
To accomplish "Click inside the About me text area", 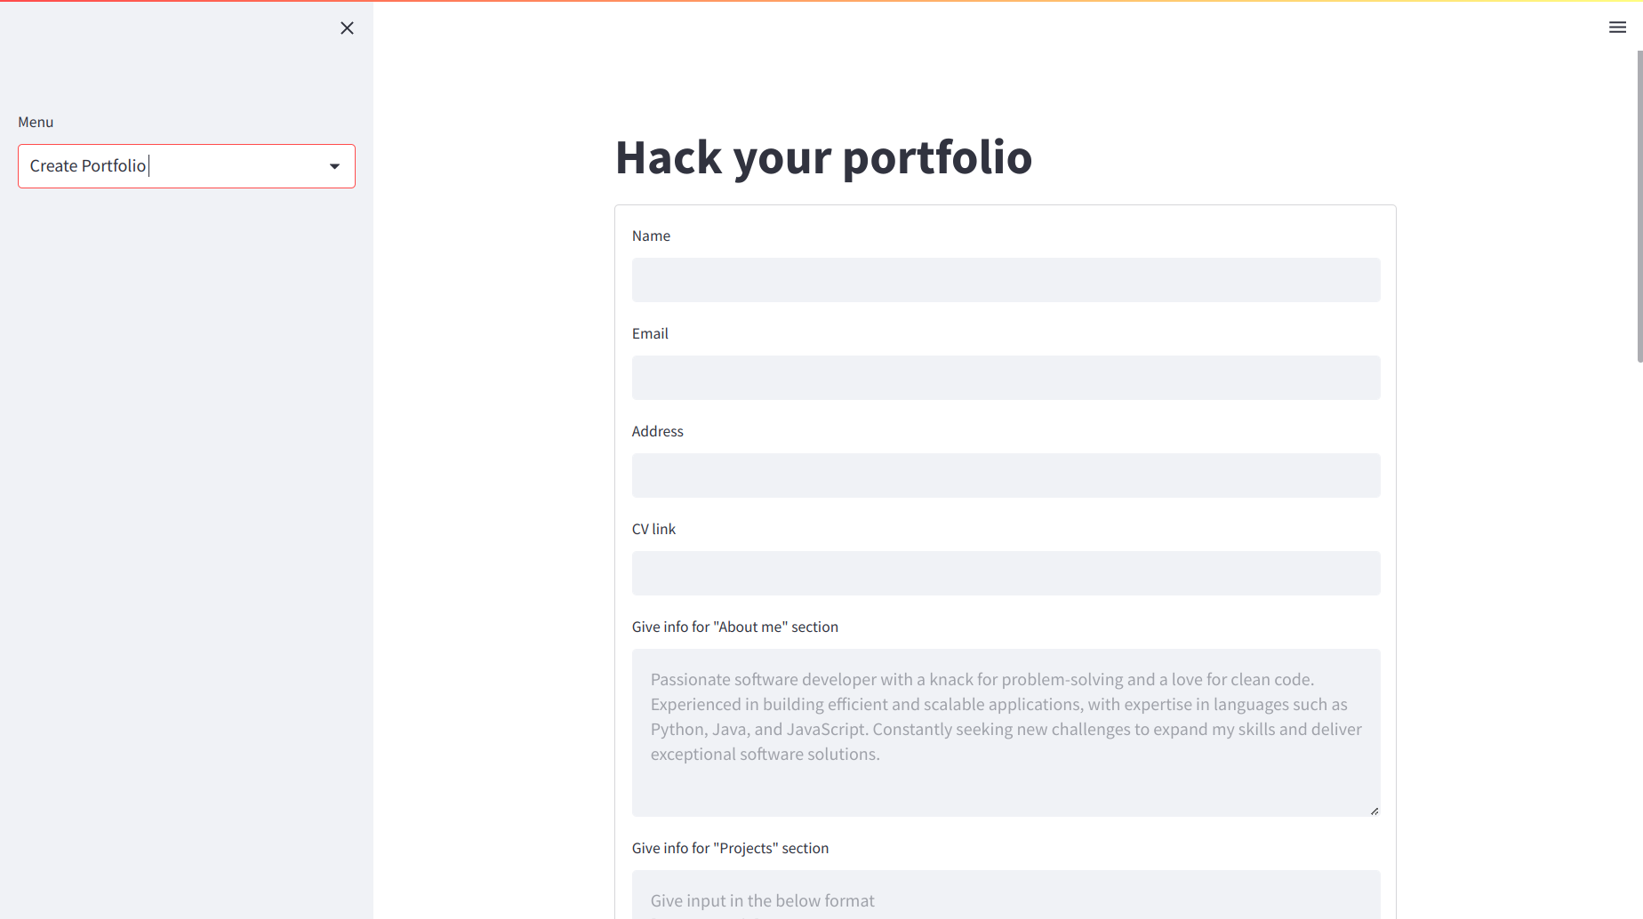I will [x=1006, y=732].
